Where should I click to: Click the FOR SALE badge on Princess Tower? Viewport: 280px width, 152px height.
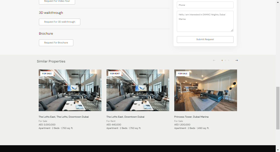click(x=183, y=74)
